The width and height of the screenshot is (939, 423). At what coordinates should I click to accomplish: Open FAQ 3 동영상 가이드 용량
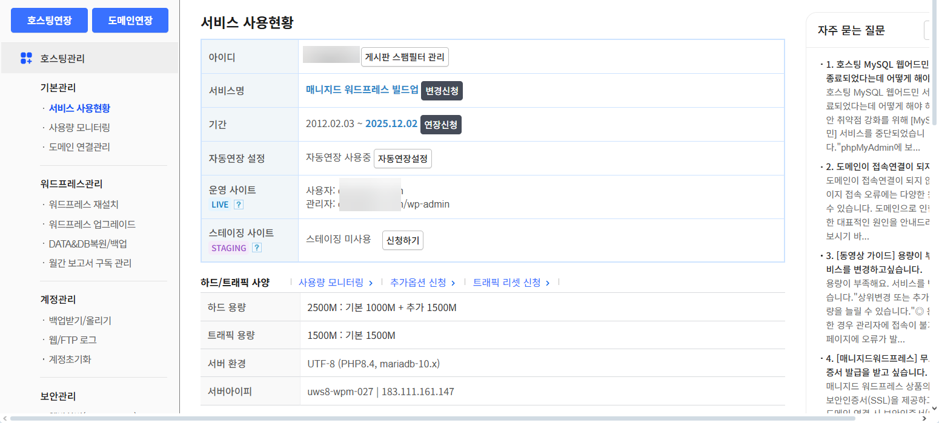877,262
